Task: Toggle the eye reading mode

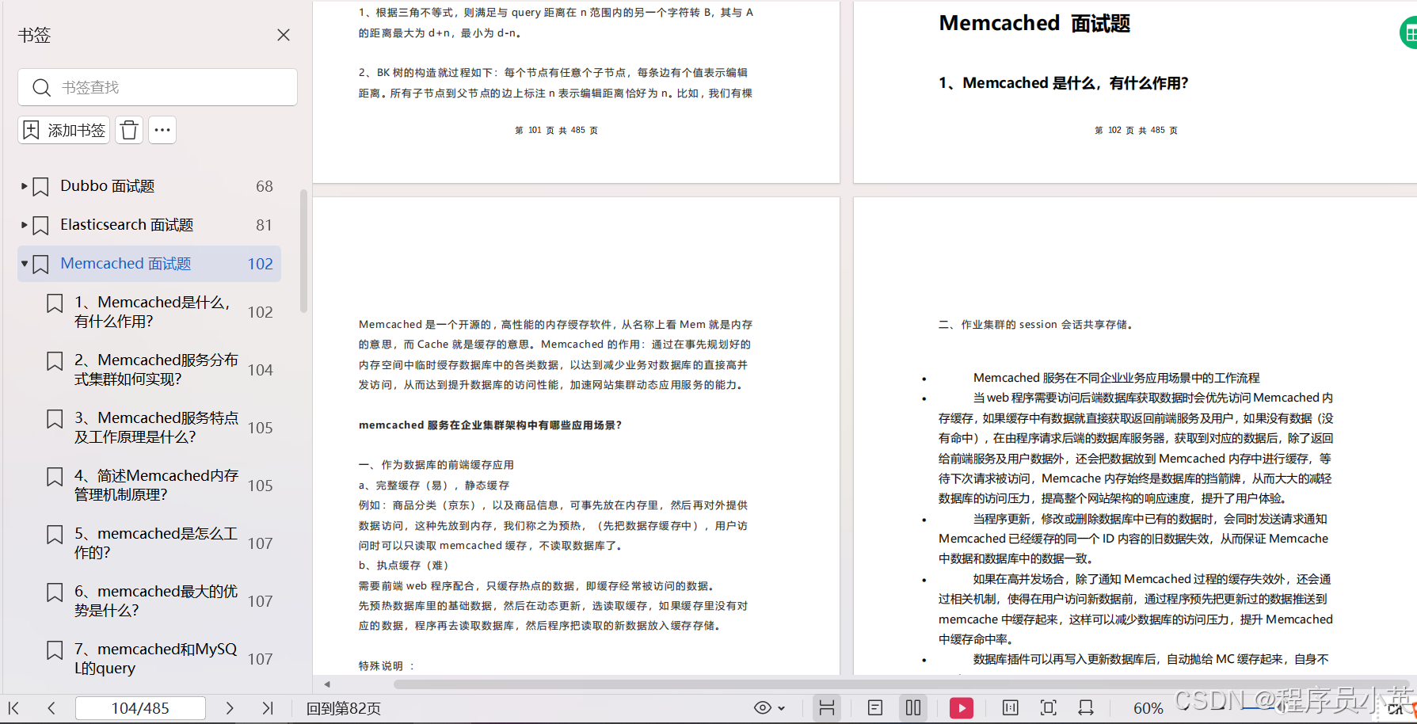Action: coord(762,707)
